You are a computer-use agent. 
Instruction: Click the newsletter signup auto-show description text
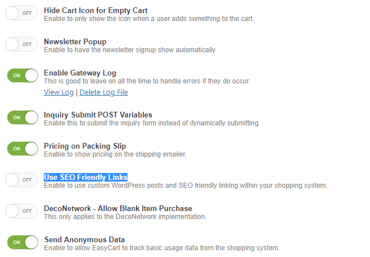pos(130,50)
